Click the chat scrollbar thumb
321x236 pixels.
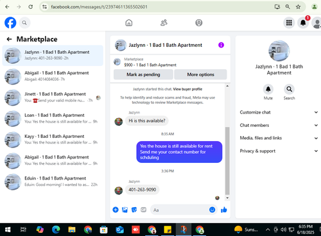point(227,161)
